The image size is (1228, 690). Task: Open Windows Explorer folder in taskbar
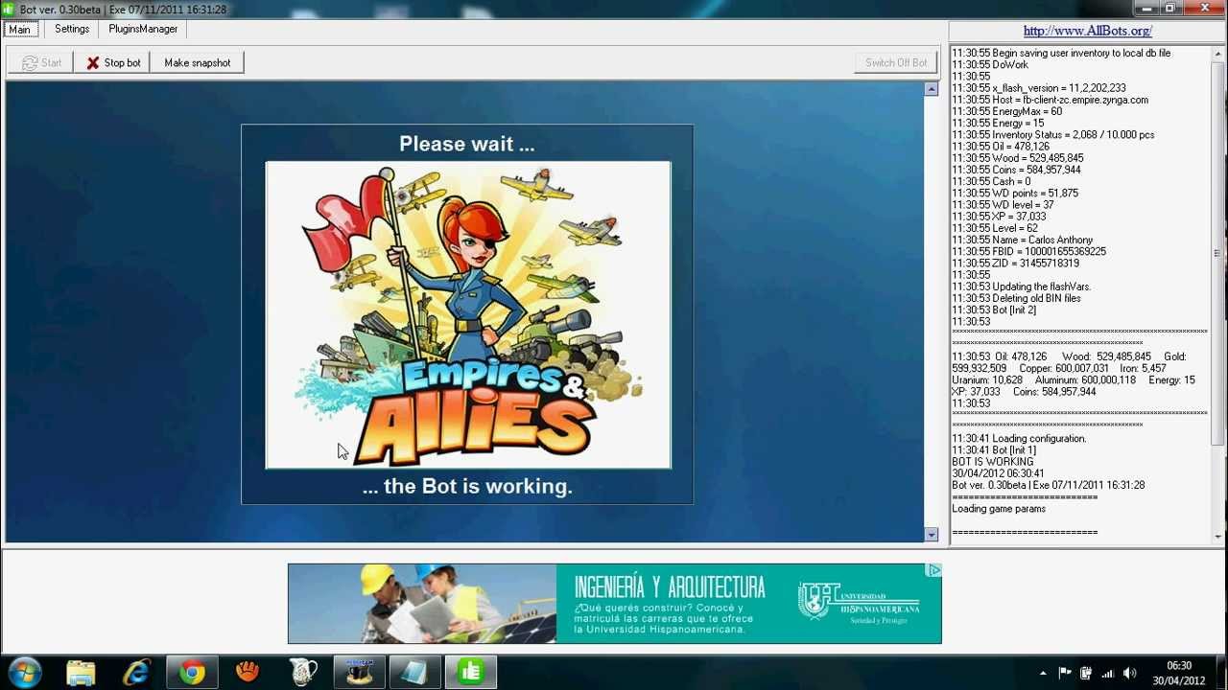click(x=81, y=672)
